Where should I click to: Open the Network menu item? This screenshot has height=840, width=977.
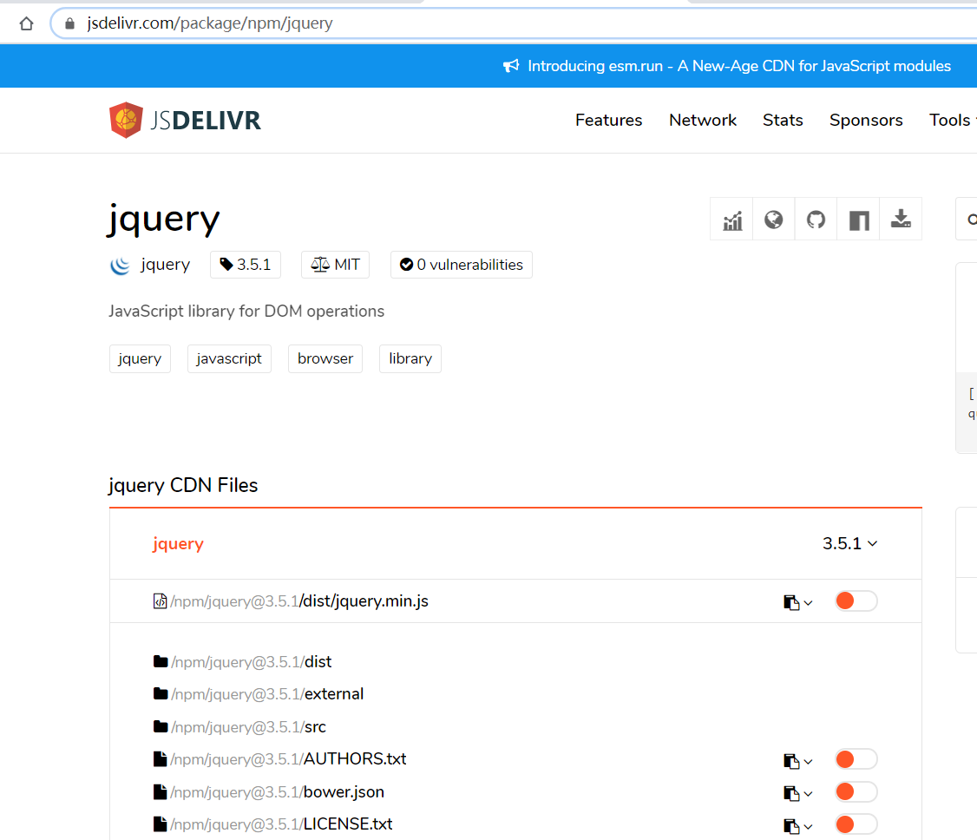[x=702, y=120]
